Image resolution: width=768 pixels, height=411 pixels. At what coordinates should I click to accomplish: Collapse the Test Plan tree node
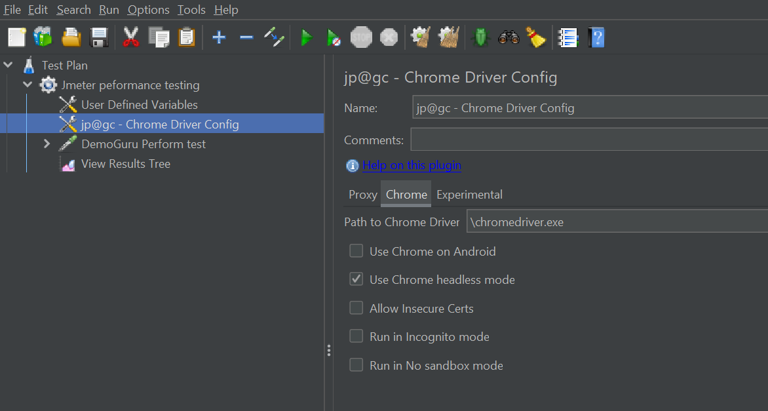tap(8, 65)
